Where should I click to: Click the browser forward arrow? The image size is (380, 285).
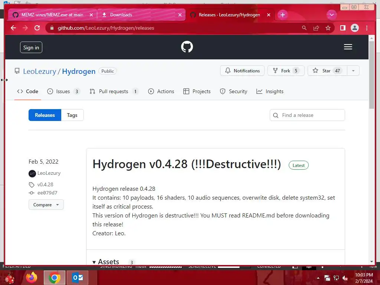(25, 28)
